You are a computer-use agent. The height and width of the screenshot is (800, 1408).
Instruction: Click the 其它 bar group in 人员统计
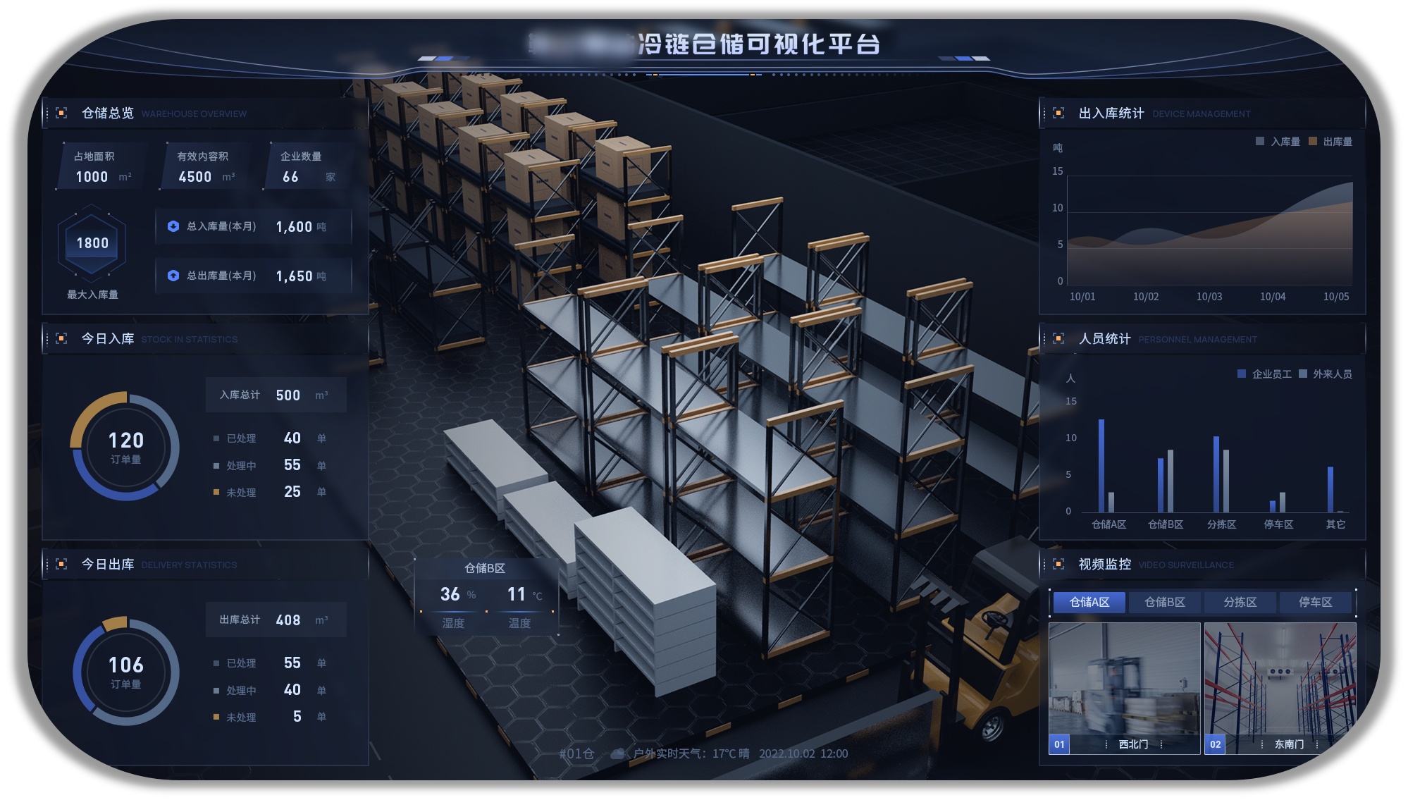point(1335,489)
